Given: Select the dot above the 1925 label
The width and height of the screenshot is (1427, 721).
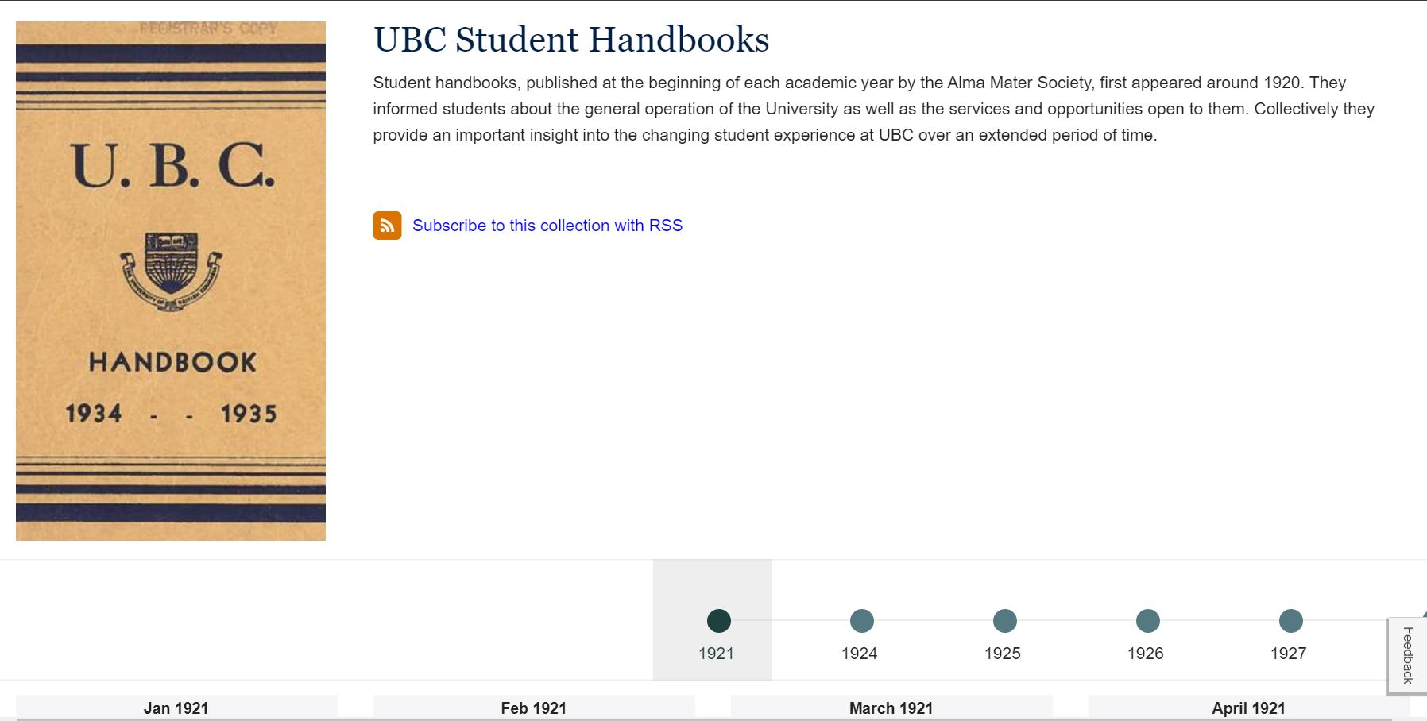Looking at the screenshot, I should coord(1004,620).
